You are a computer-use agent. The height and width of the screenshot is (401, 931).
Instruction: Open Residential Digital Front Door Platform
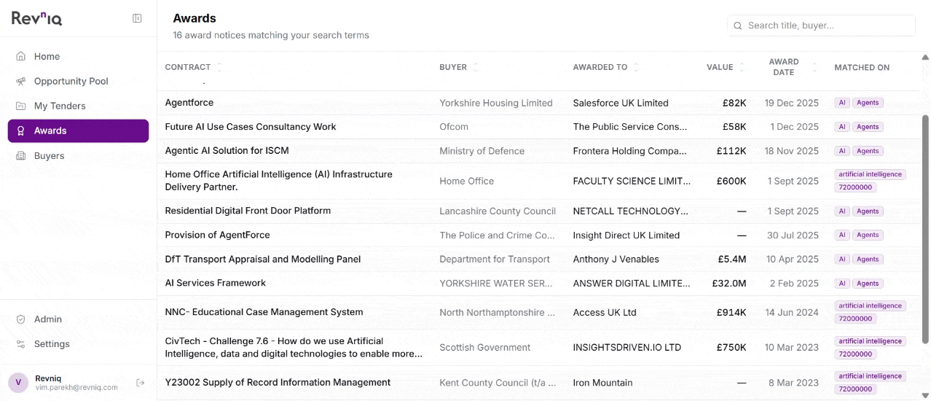(248, 211)
